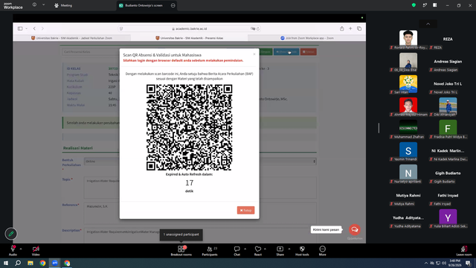Click the orange live chat bubble icon

point(354,229)
